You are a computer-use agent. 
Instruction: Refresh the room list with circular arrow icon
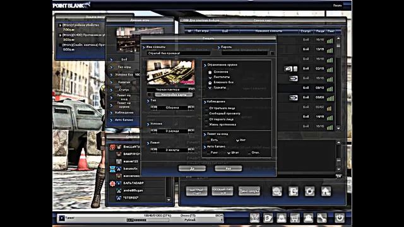310,191
